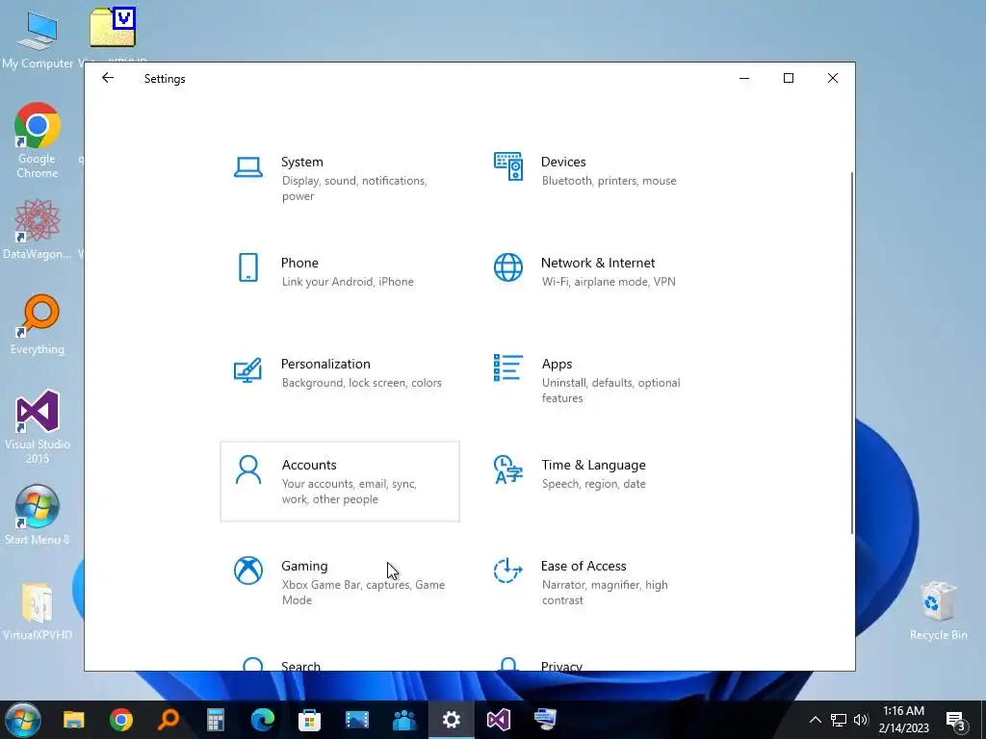Select the Visual Studio 2015 desktop shortcut
This screenshot has width=986, height=739.
(38, 426)
